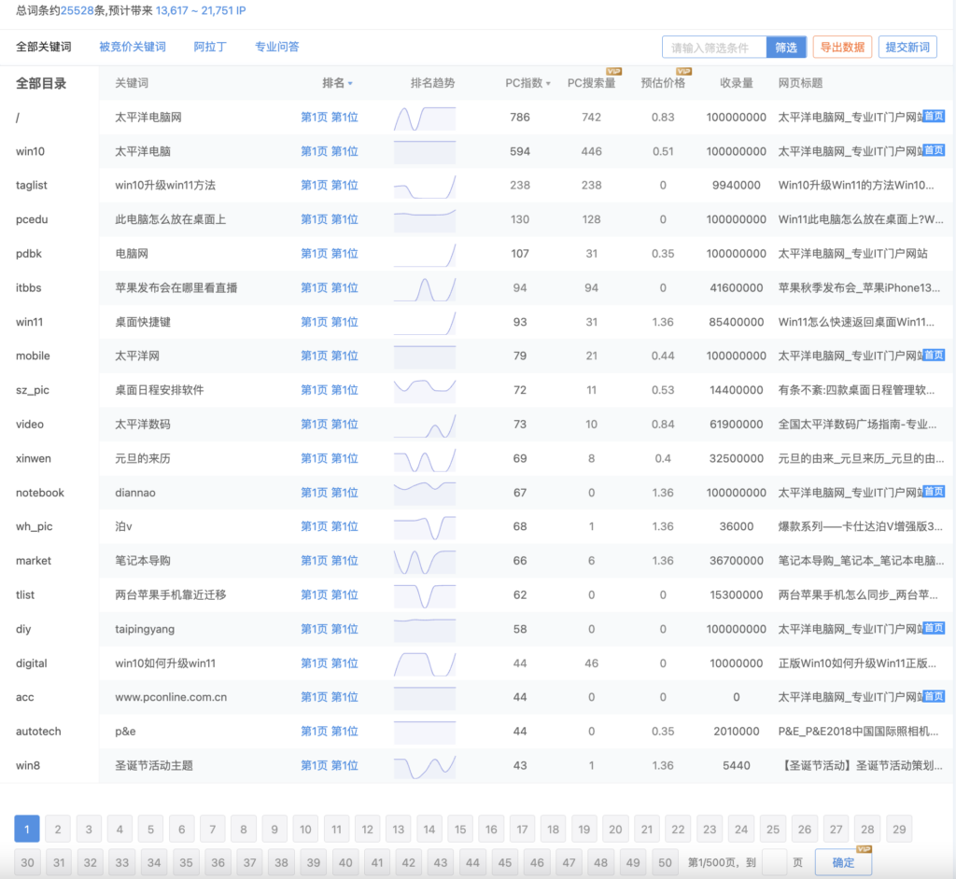Open the 阿拉丁 tab
The image size is (956, 879).
pos(210,47)
